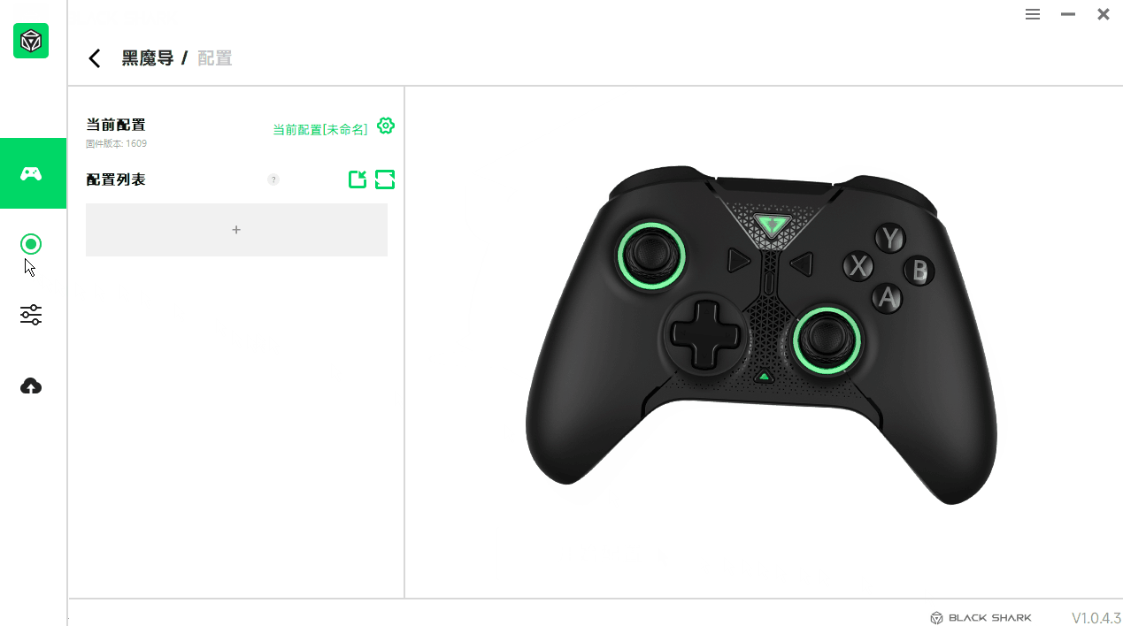Click the 黑魔导 breadcrumb link

147,58
